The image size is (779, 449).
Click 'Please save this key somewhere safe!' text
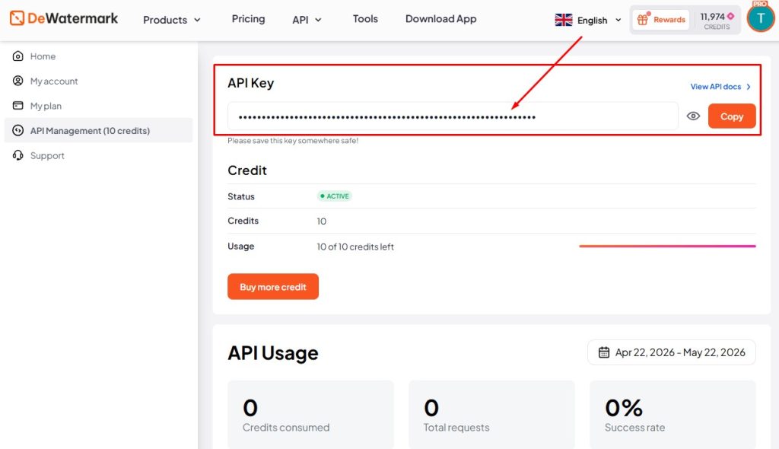coord(293,141)
